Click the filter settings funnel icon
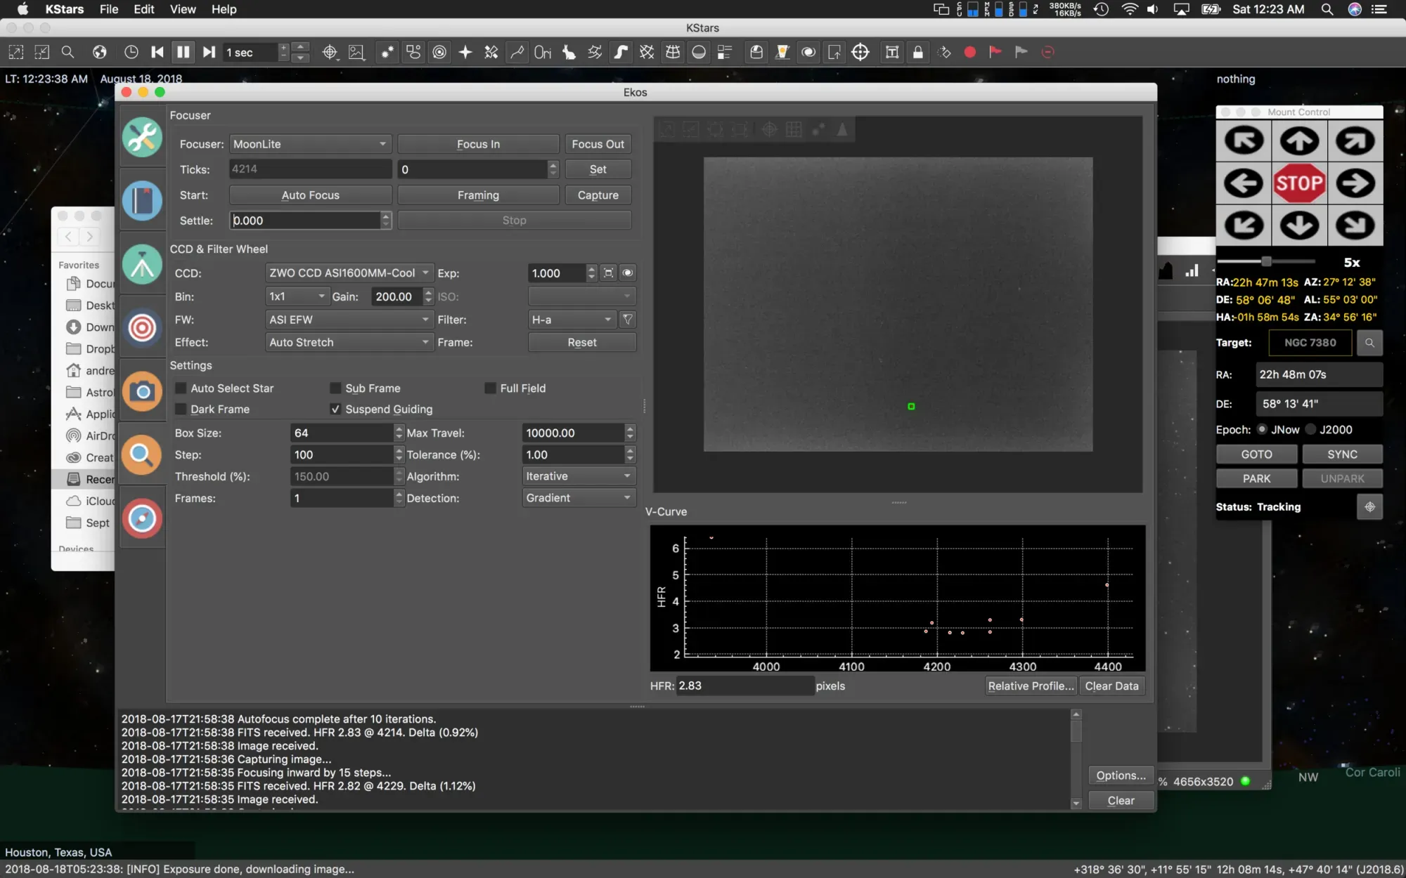Viewport: 1406px width, 878px height. [x=628, y=320]
